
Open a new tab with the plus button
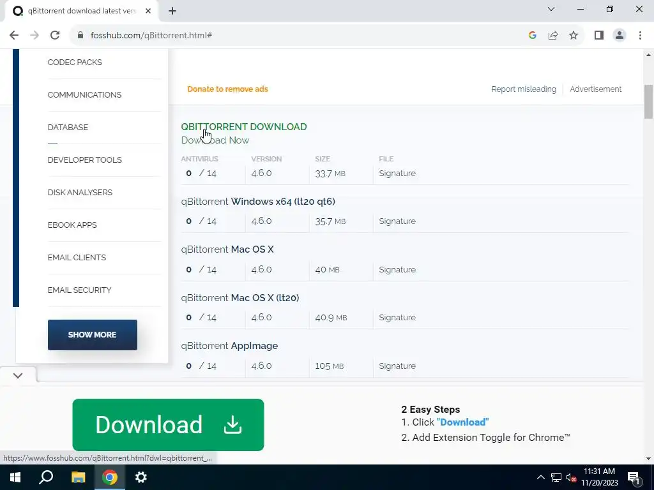pyautogui.click(x=172, y=11)
